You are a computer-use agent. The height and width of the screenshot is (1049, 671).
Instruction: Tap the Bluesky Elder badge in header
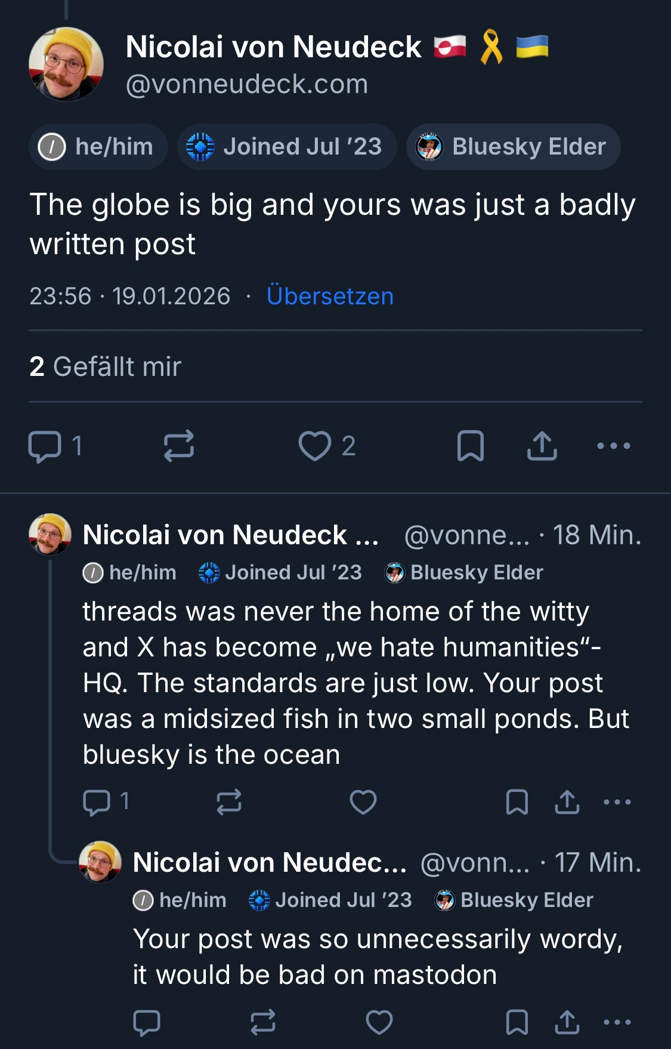pyautogui.click(x=514, y=147)
